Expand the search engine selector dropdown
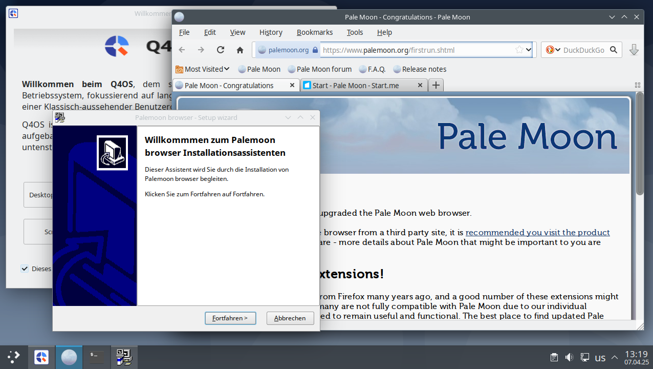This screenshot has width=653, height=369. (x=552, y=50)
